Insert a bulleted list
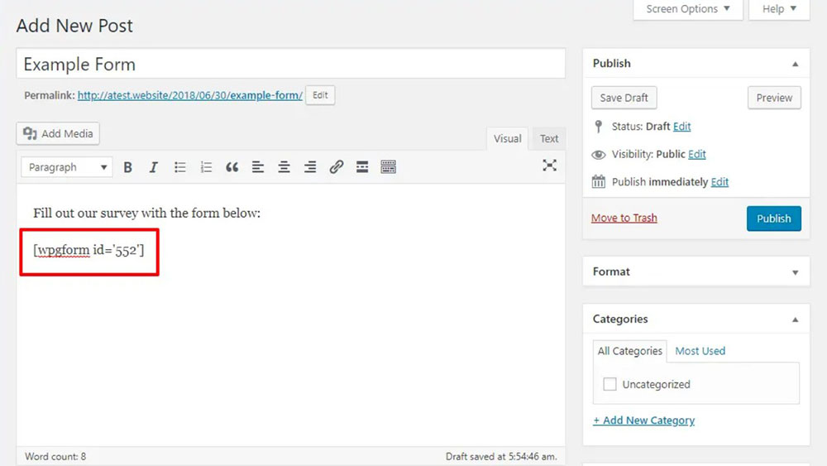The image size is (827, 466). (179, 167)
